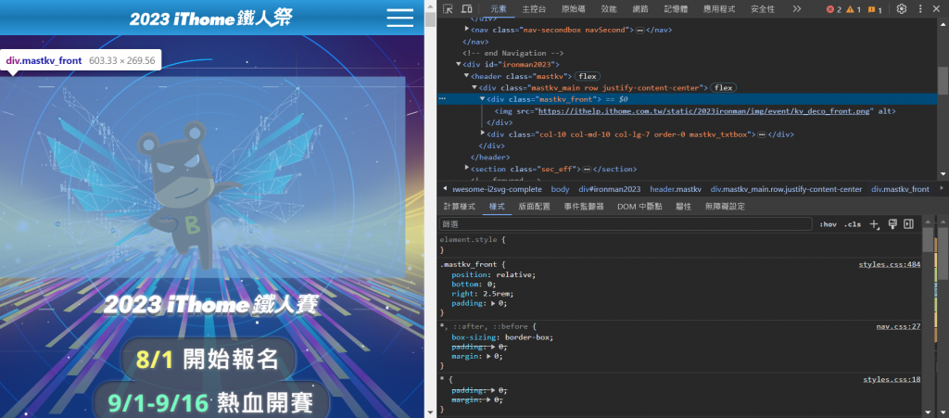Switch to the 效能 Performance tab
Screen dimensions: 949x418
point(609,9)
